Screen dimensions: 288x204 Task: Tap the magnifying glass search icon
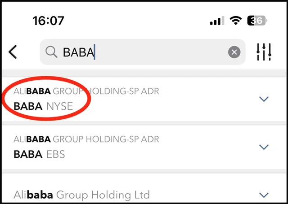click(x=52, y=52)
